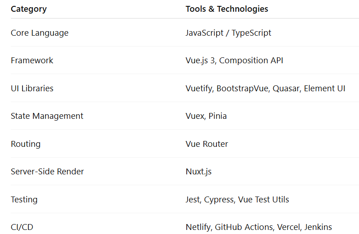The height and width of the screenshot is (234, 359).
Task: Select the UI Libraries row label
Action: (32, 89)
